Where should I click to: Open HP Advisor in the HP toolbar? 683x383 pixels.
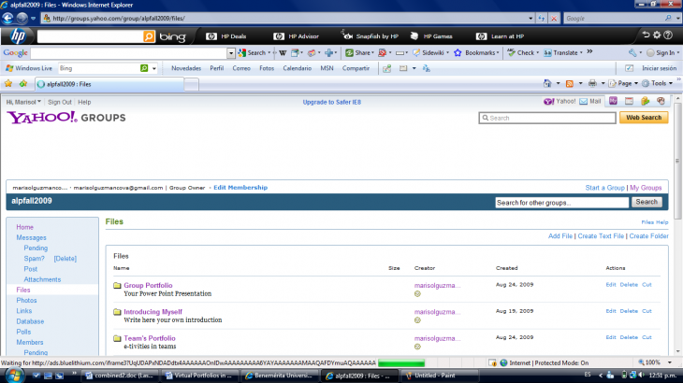tap(297, 36)
